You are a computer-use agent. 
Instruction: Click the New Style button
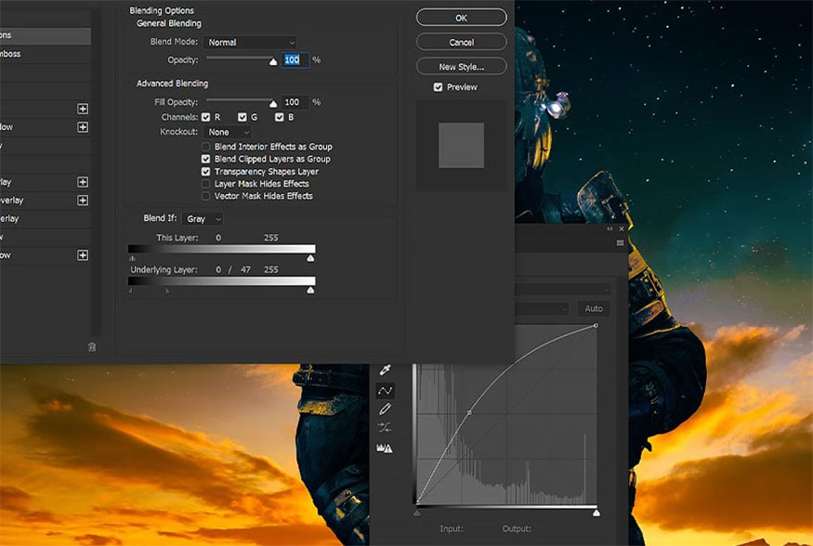tap(462, 66)
